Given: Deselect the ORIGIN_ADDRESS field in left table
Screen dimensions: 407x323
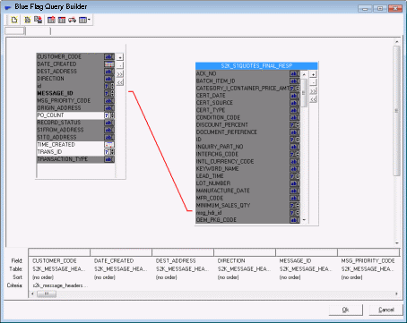Looking at the screenshot, I should tap(75, 108).
